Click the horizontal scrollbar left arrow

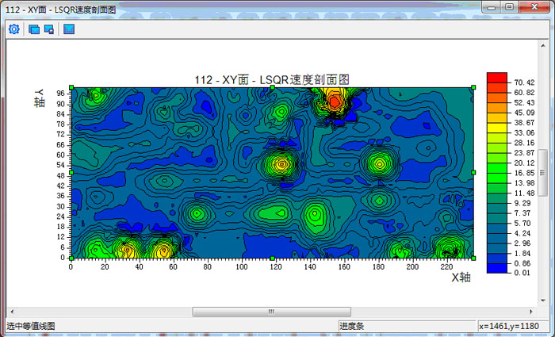[12, 312]
